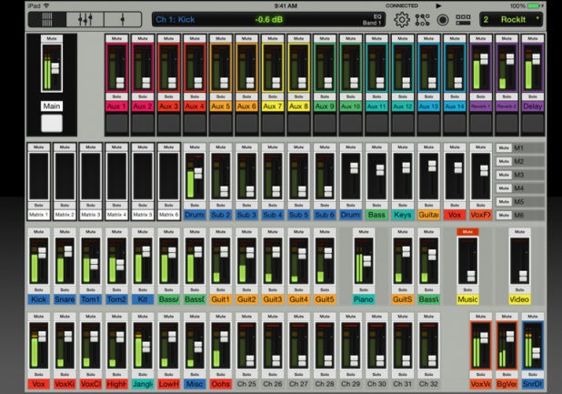Mute the Kick channel
The image size is (562, 394).
click(39, 232)
